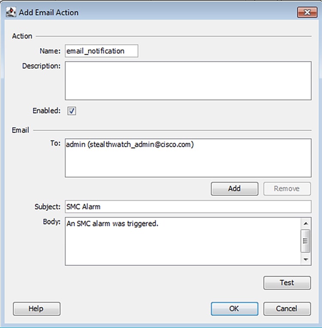Confirm the email action with OK
Image resolution: width=322 pixels, height=328 pixels.
pos(234,309)
